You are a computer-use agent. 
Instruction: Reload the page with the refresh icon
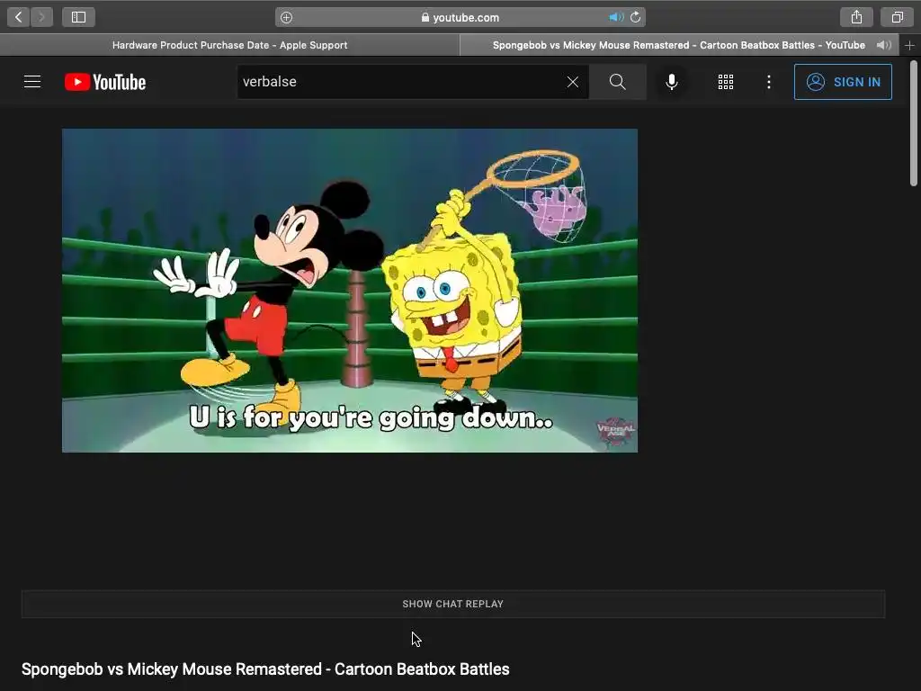[636, 18]
